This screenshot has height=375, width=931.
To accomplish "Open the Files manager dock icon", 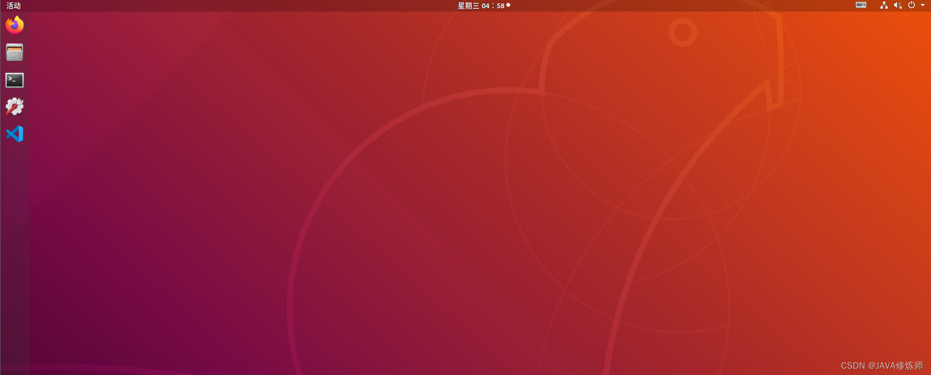I will pyautogui.click(x=15, y=52).
